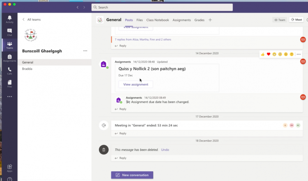This screenshot has height=181, width=308.
Task: Open the 7 replies thread link
Action: 143,39
